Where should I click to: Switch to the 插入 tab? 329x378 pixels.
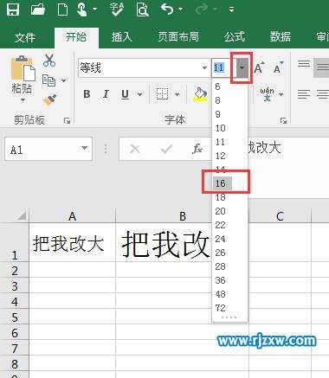coord(121,36)
